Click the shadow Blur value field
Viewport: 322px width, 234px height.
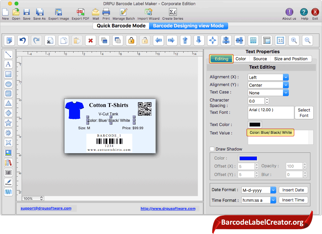click(x=295, y=174)
